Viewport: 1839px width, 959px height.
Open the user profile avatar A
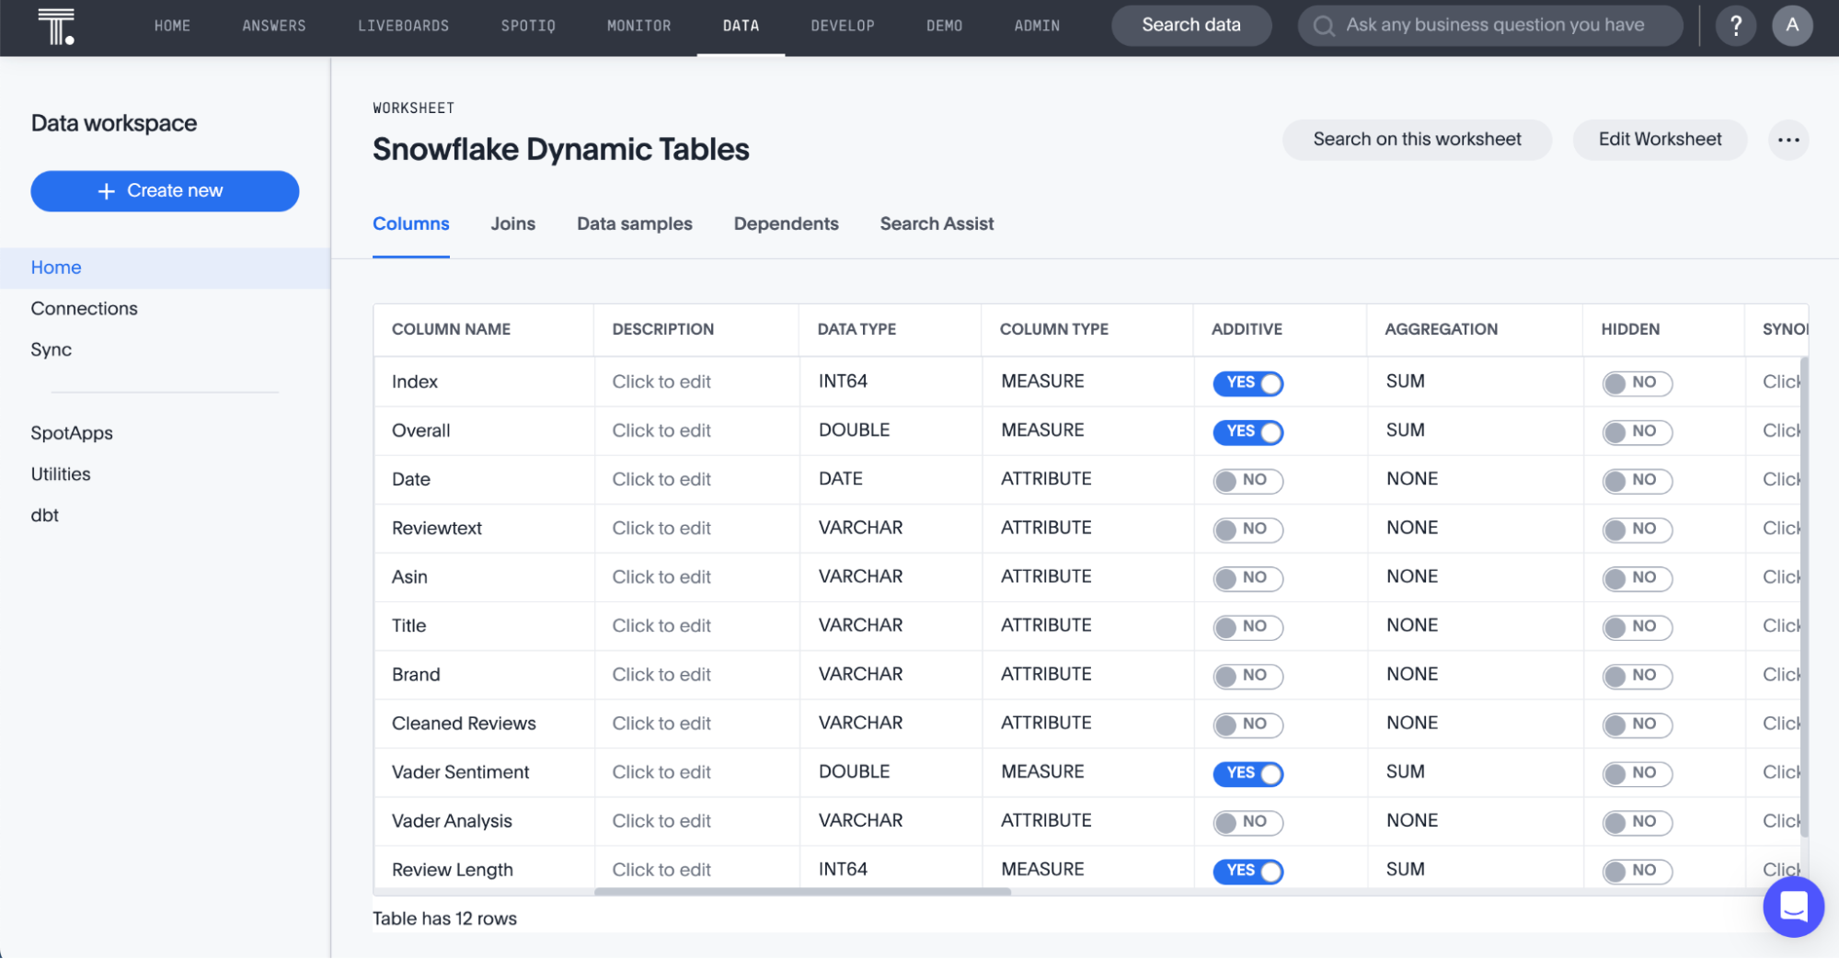click(1792, 26)
